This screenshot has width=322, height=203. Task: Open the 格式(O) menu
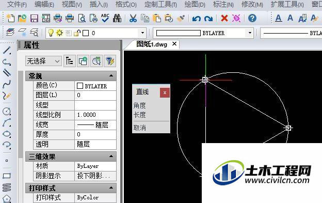point(126,4)
